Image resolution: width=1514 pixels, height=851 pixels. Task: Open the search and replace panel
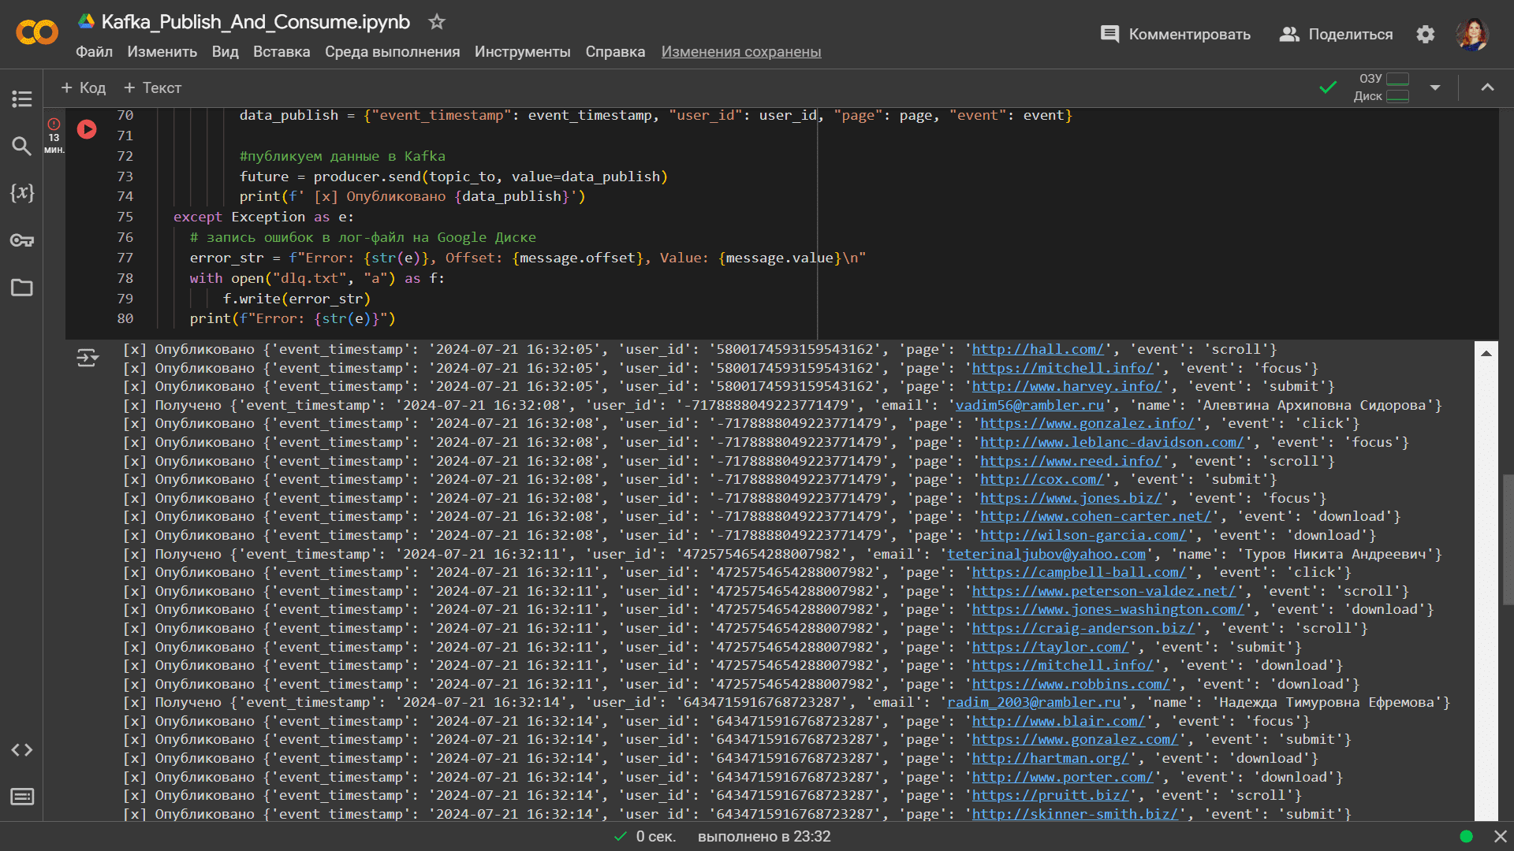pyautogui.click(x=21, y=146)
